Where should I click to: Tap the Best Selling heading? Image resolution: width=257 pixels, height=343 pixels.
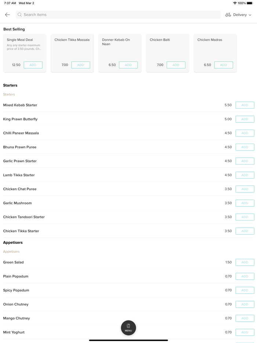click(14, 29)
